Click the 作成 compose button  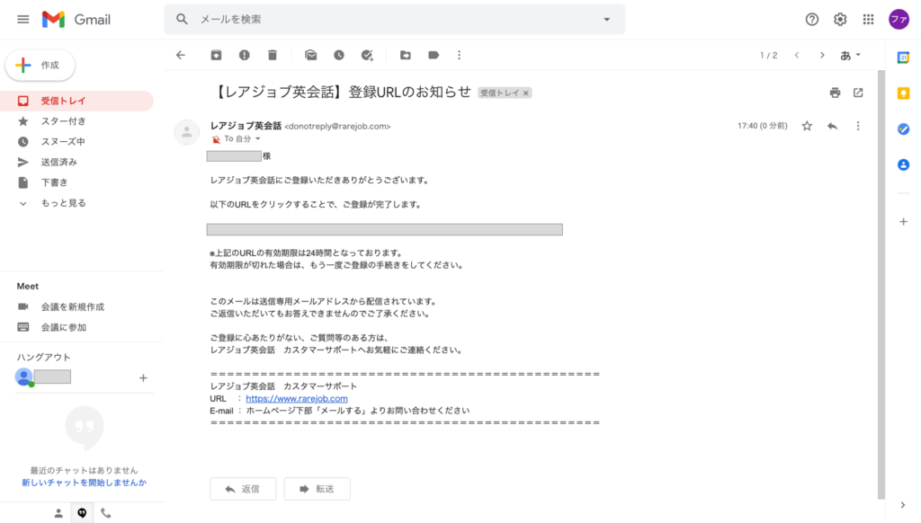coord(40,65)
